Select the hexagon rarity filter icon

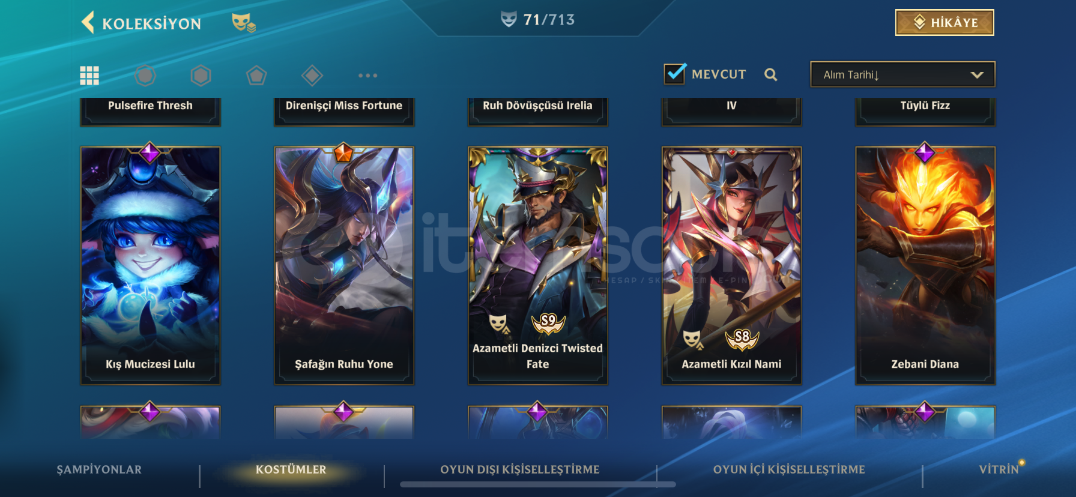click(x=201, y=76)
